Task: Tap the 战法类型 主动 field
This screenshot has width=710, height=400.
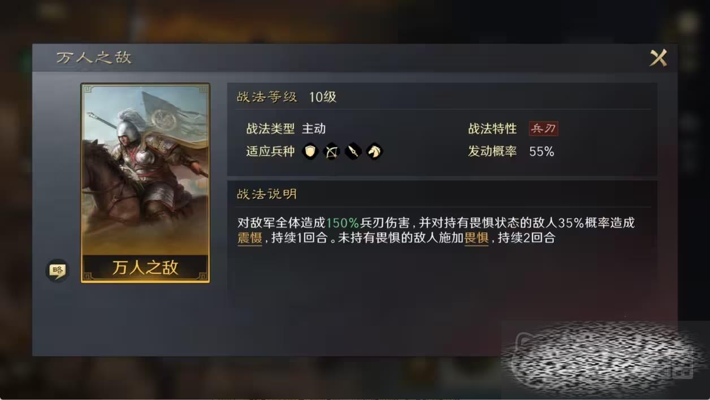Action: 285,128
